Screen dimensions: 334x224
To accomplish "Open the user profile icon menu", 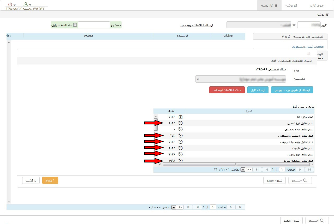I will click(26, 4).
